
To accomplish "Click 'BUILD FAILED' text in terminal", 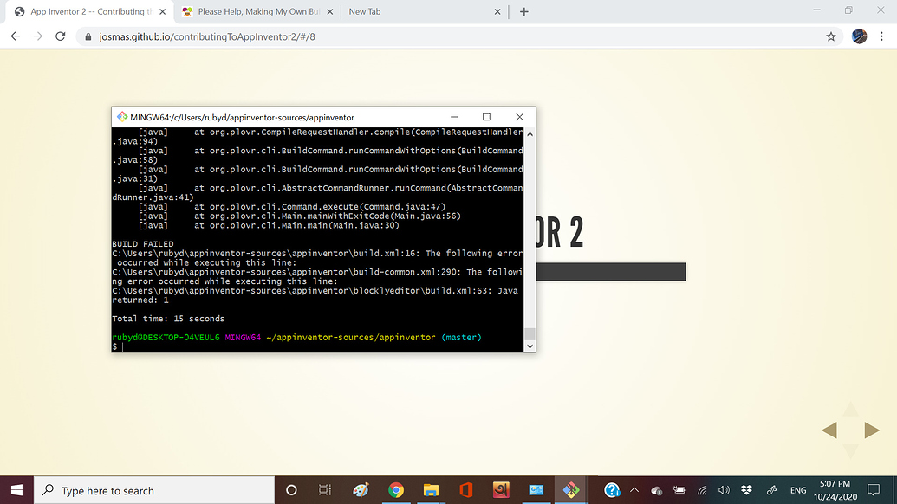I will point(143,244).
